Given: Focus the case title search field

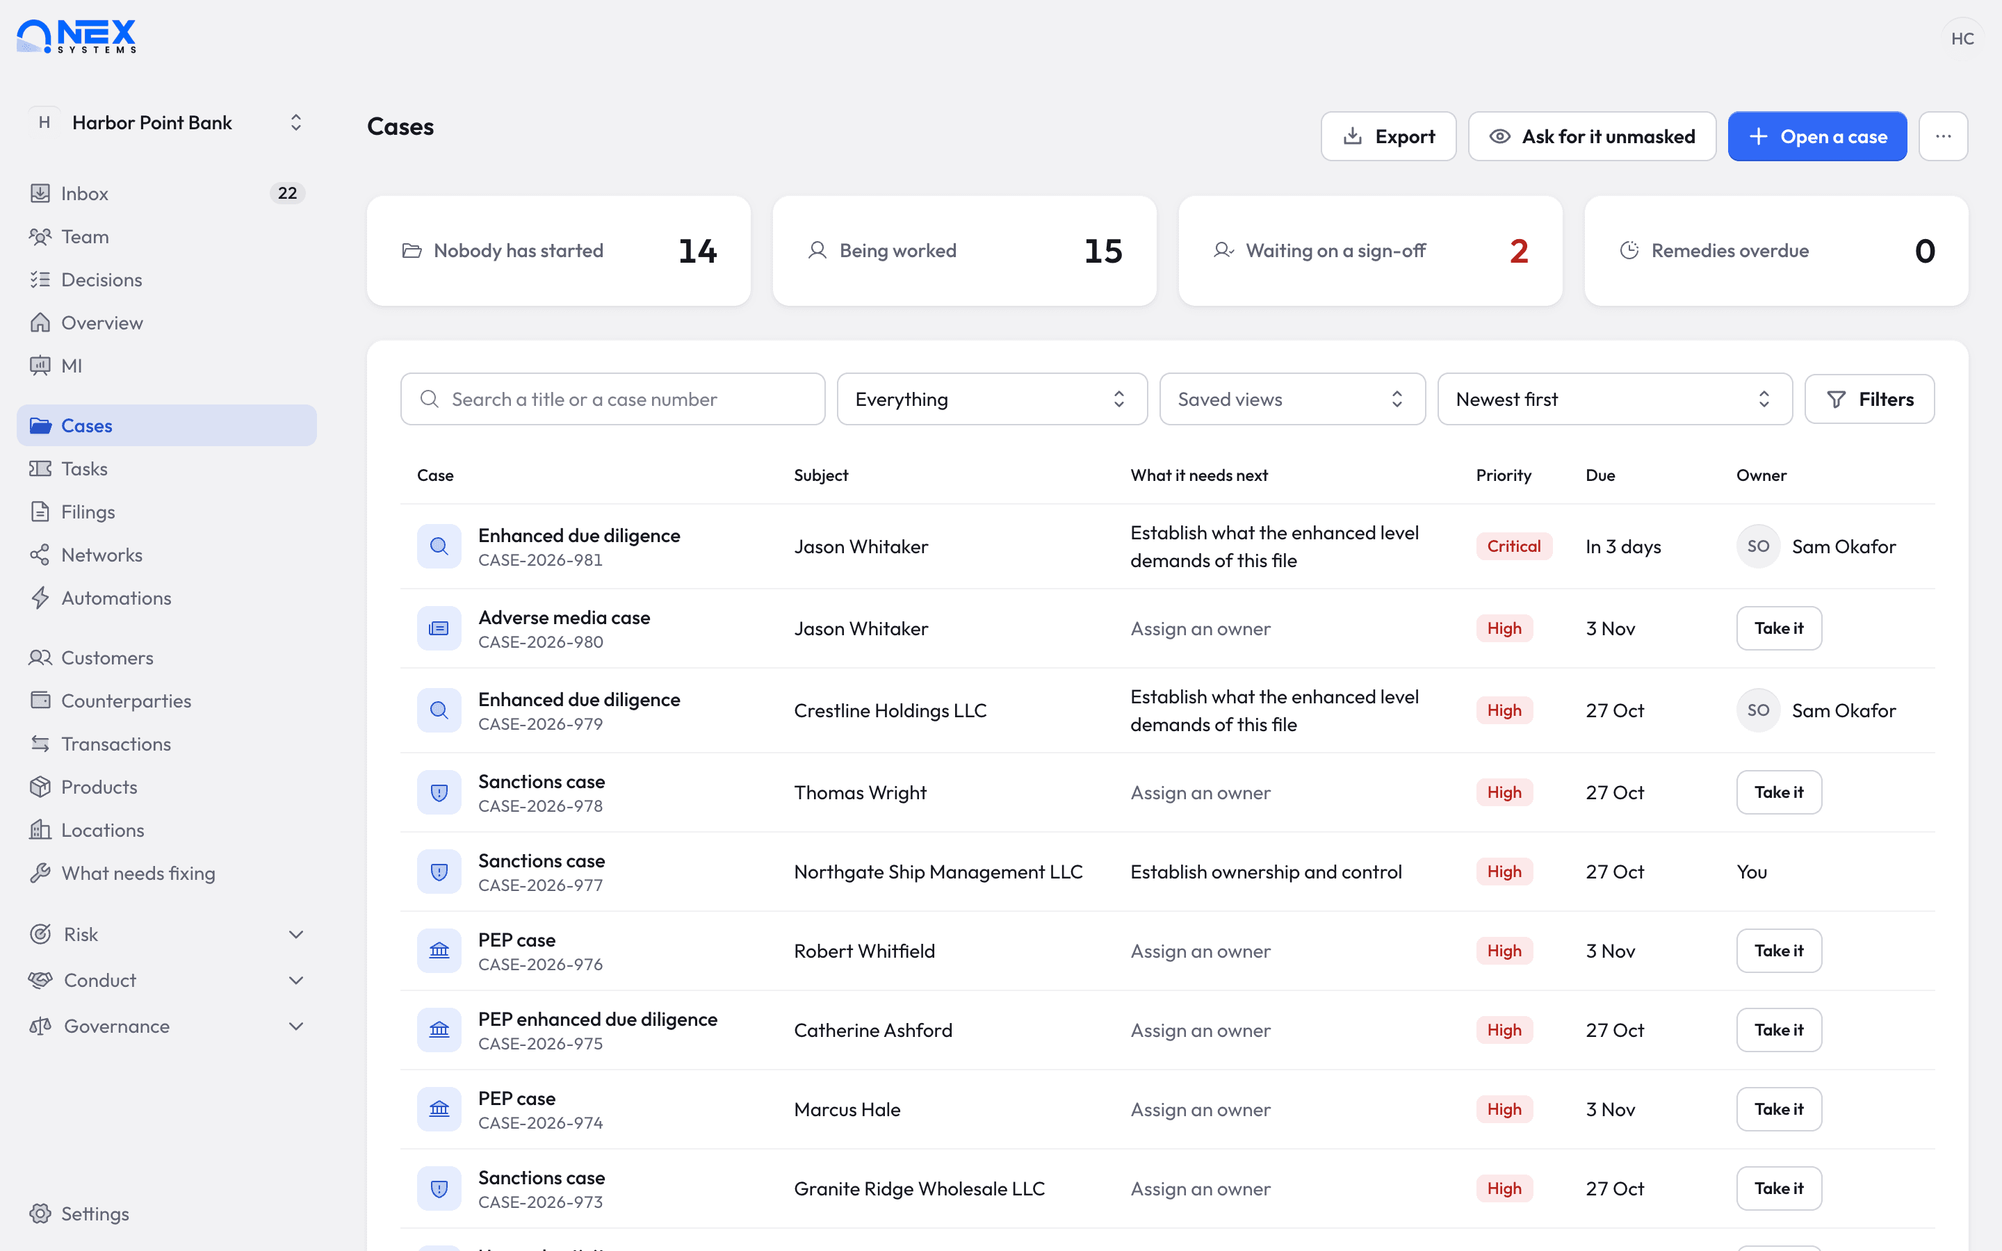Looking at the screenshot, I should coord(613,399).
